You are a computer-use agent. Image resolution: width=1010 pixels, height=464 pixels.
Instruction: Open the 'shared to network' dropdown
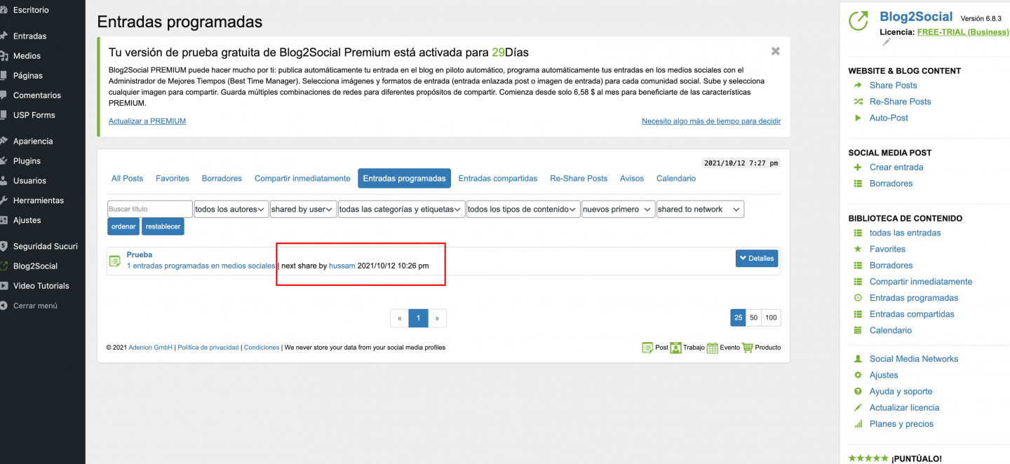[700, 209]
